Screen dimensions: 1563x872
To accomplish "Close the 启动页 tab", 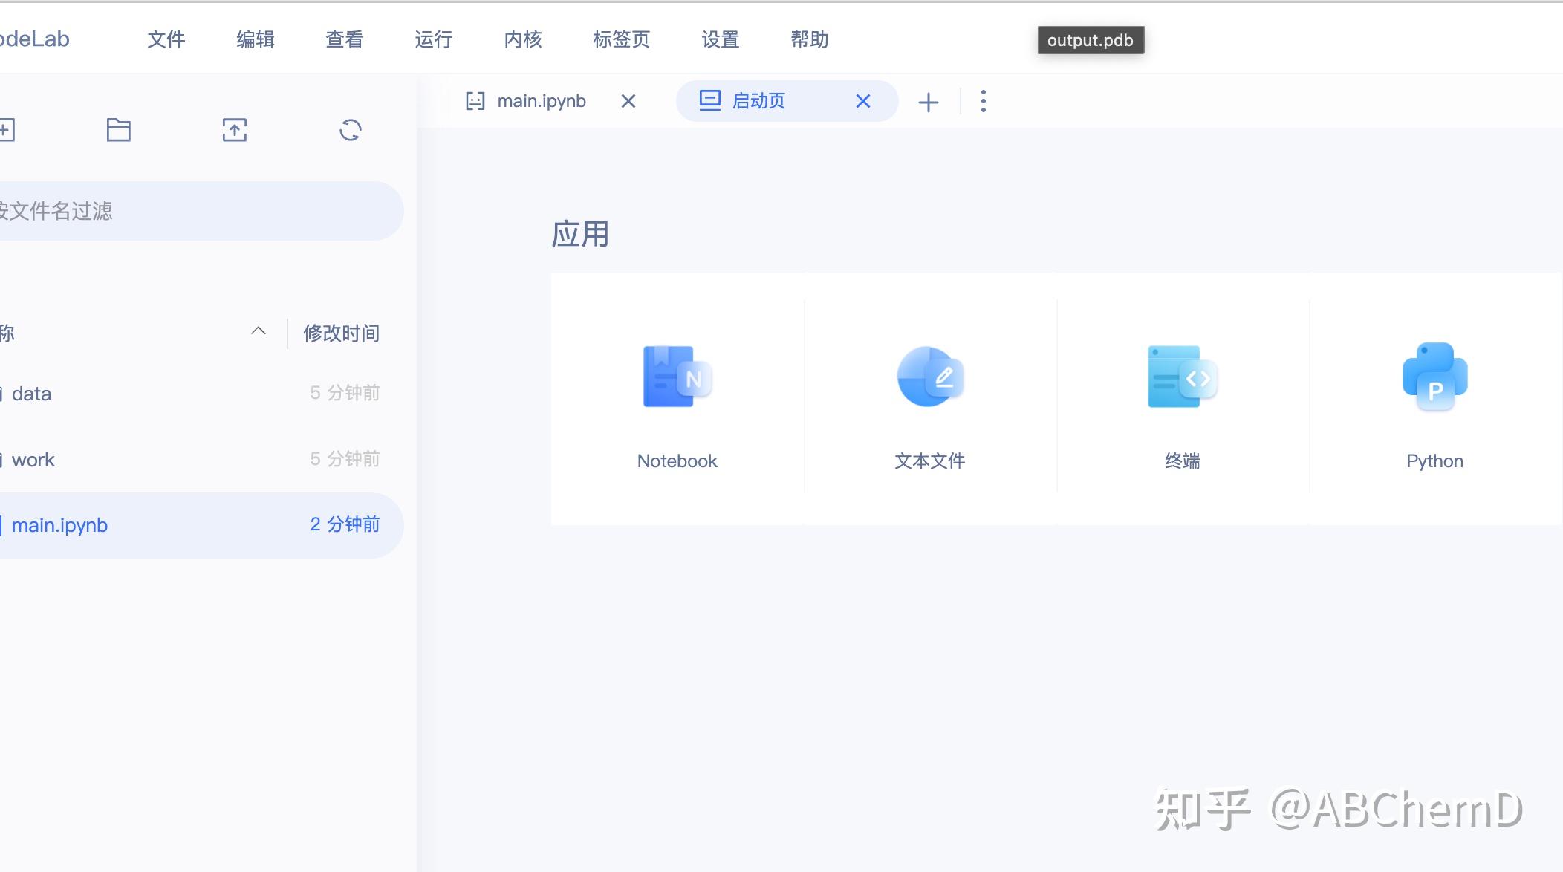I will [862, 100].
